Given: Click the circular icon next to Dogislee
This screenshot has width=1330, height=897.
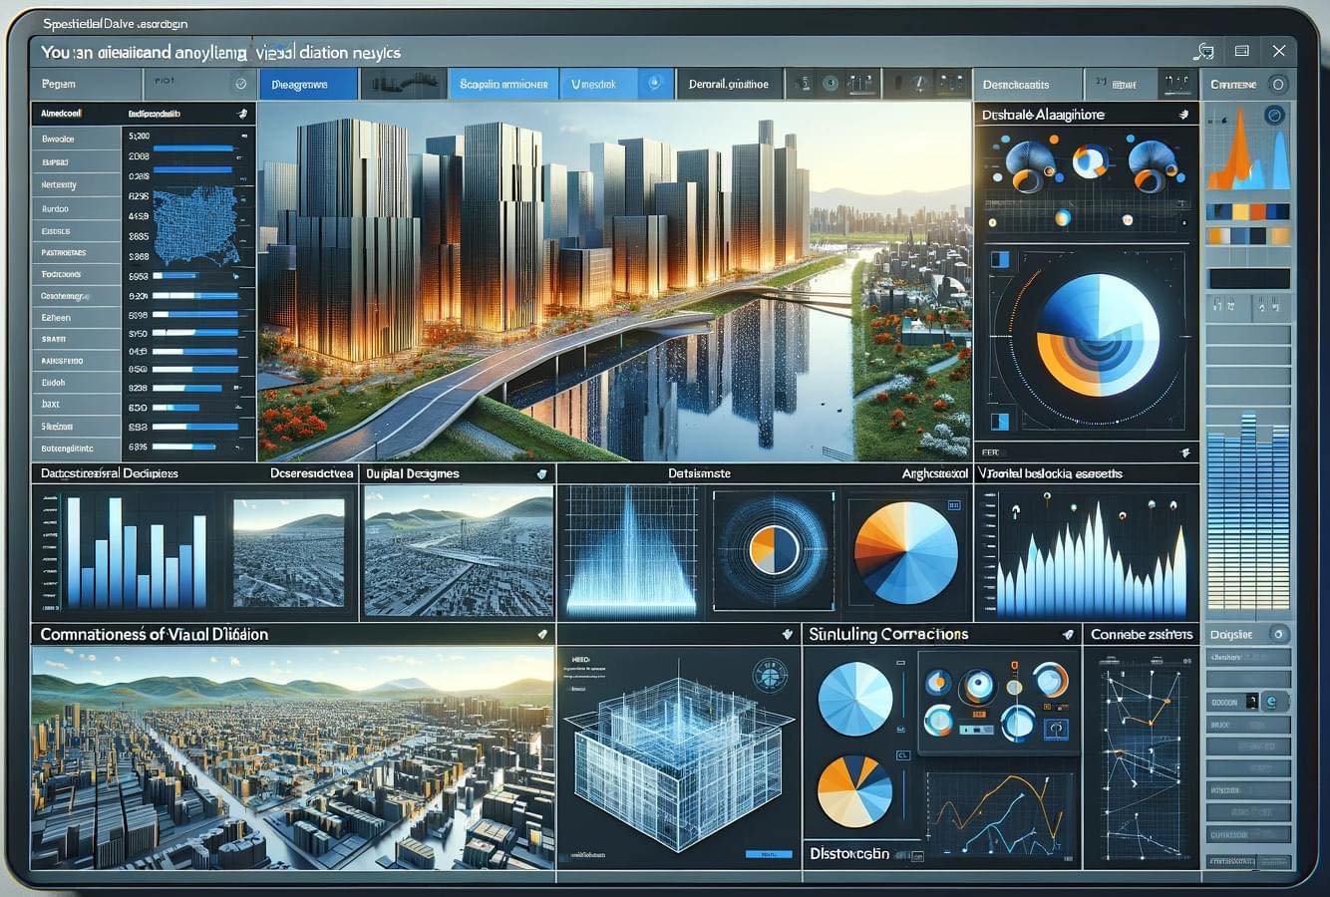Looking at the screenshot, I should (1277, 634).
